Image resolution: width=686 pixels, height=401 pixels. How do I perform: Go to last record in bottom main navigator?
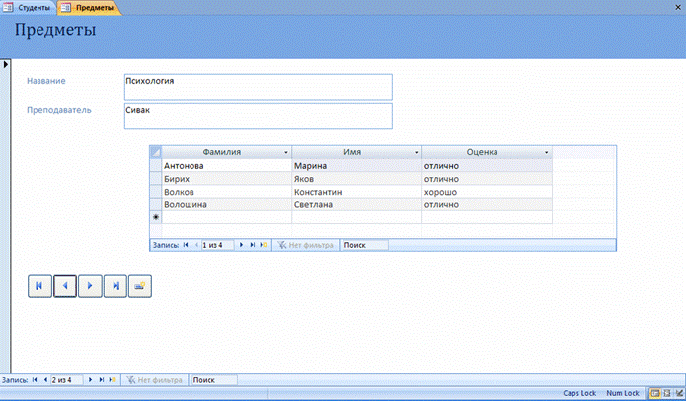102,380
